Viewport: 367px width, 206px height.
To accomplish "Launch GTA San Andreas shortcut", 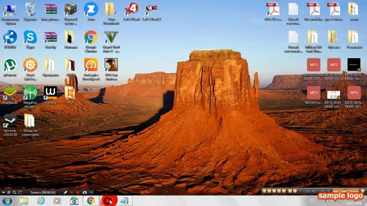I will click(111, 69).
